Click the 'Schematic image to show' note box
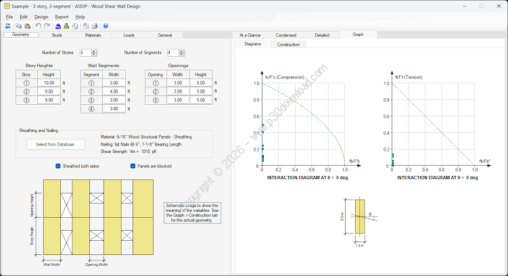Viewport: 508px width, 276px height. pyautogui.click(x=192, y=213)
